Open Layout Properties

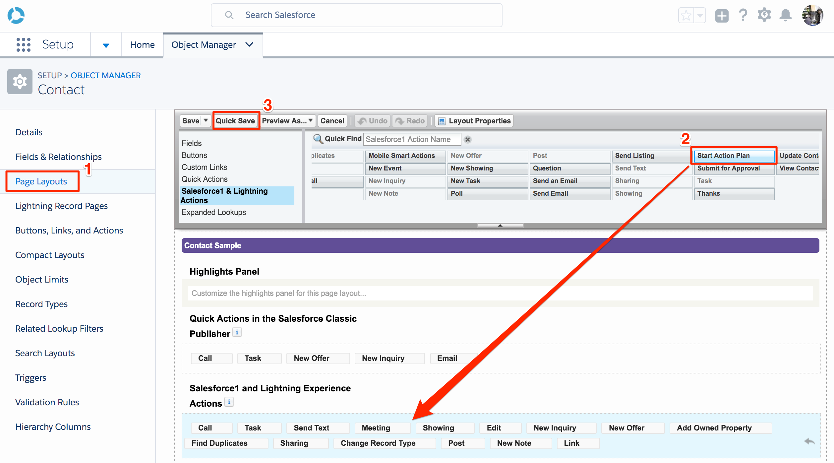coord(474,121)
